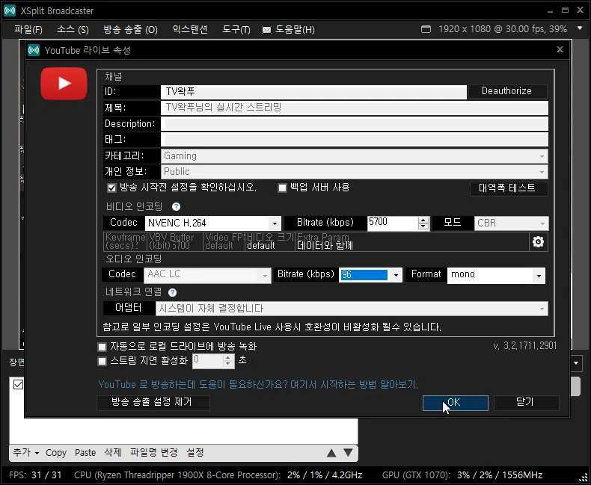Click the resize grip in the status bar corner
Viewport: 591px width, 485px height.
[583, 477]
